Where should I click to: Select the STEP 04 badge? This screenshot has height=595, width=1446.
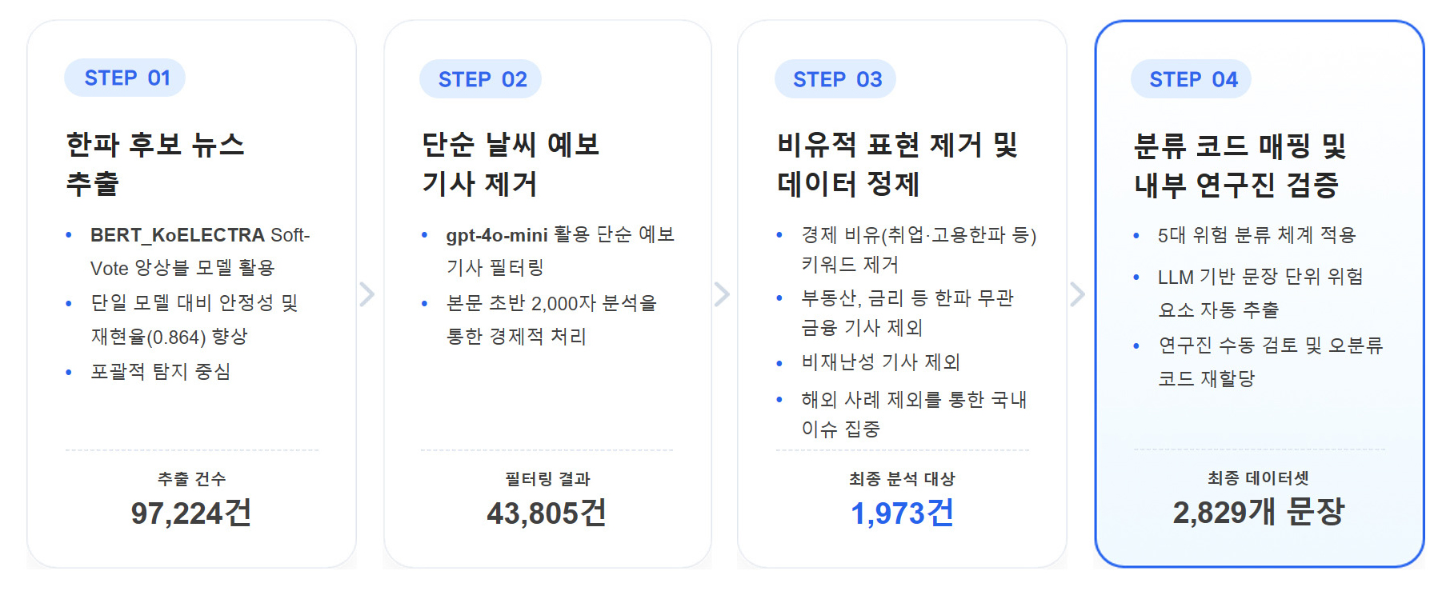coord(1192,79)
